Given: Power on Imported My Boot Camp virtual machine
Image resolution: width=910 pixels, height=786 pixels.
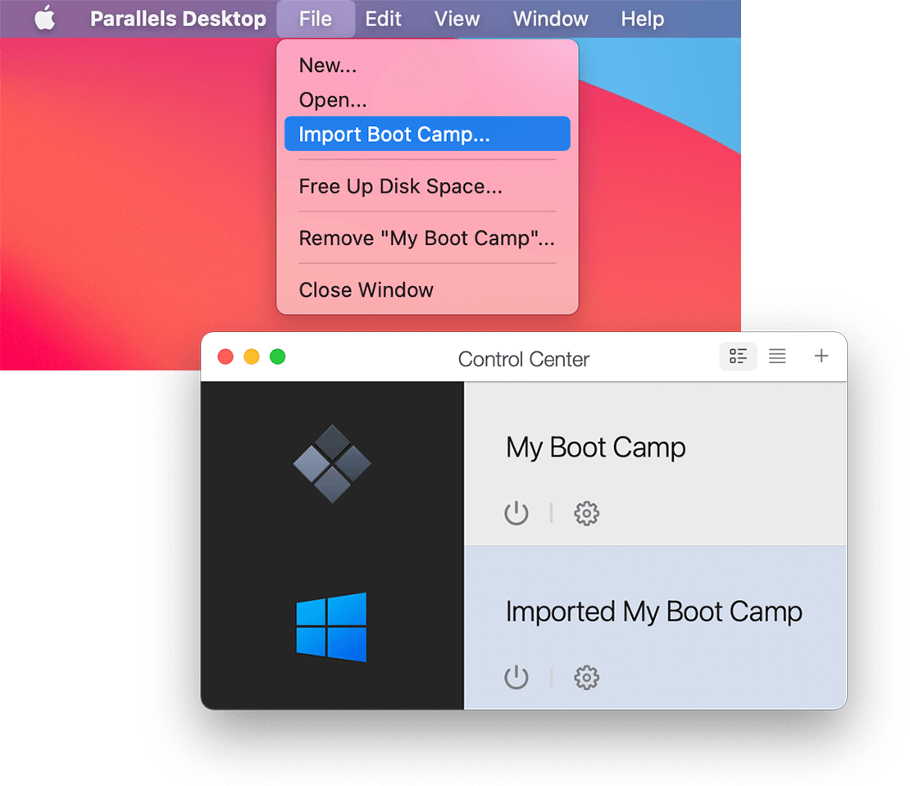Looking at the screenshot, I should [x=516, y=677].
